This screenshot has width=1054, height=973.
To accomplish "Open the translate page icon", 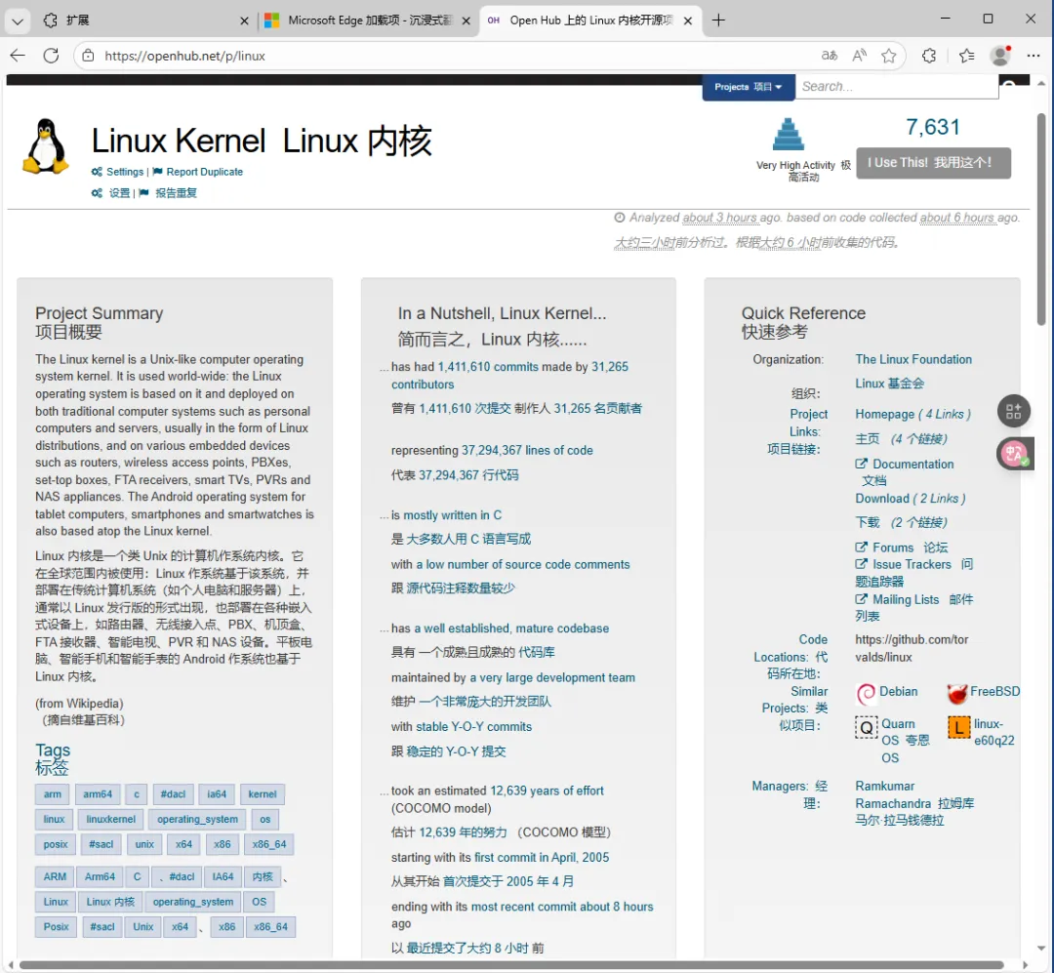I will pyautogui.click(x=830, y=56).
